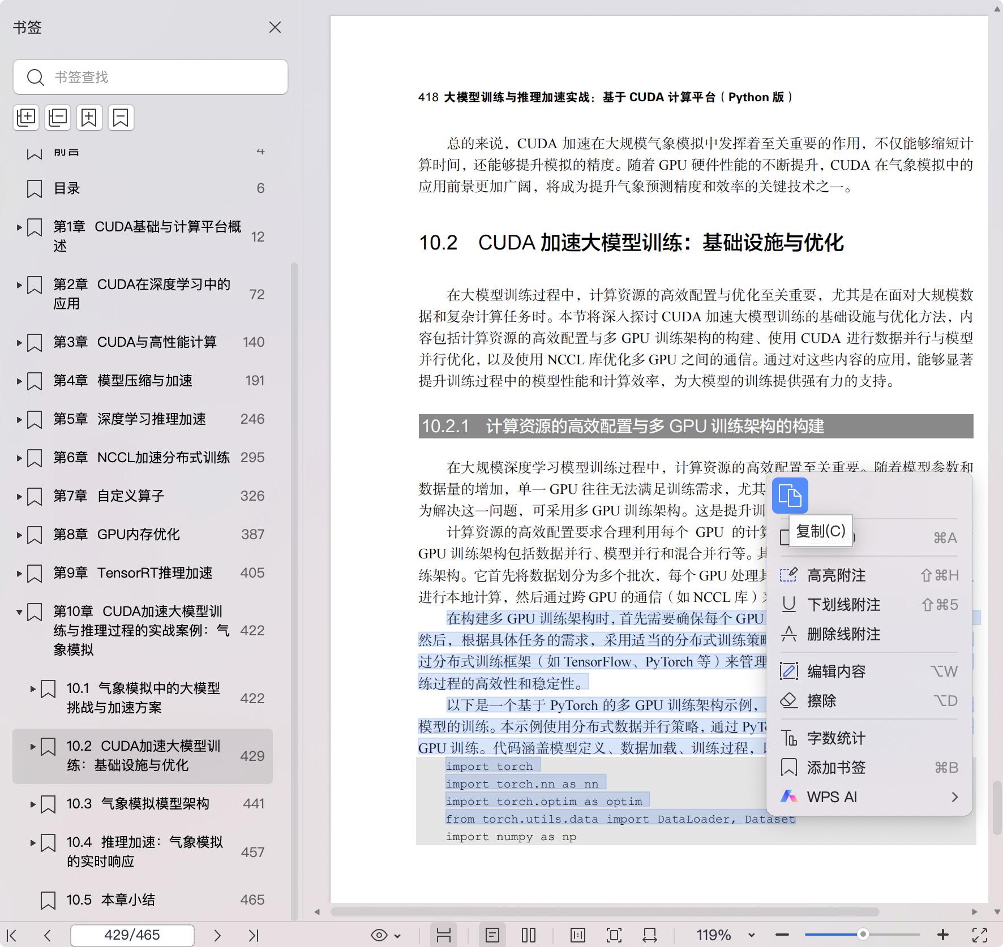
Task: Click the blue copy icon in popup
Action: [x=790, y=496]
